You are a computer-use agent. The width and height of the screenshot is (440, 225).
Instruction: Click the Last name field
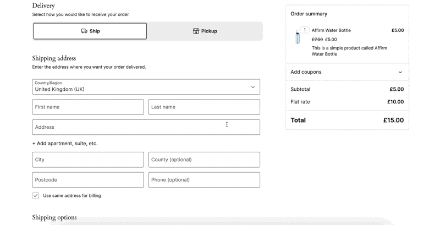[204, 107]
